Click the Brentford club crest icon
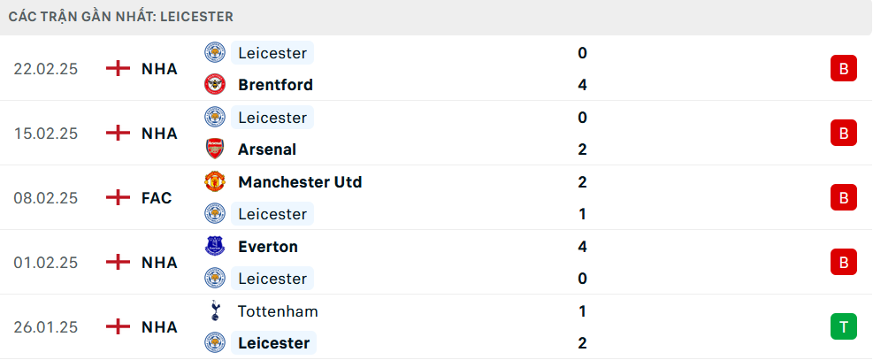This screenshot has height=360, width=873. point(215,85)
